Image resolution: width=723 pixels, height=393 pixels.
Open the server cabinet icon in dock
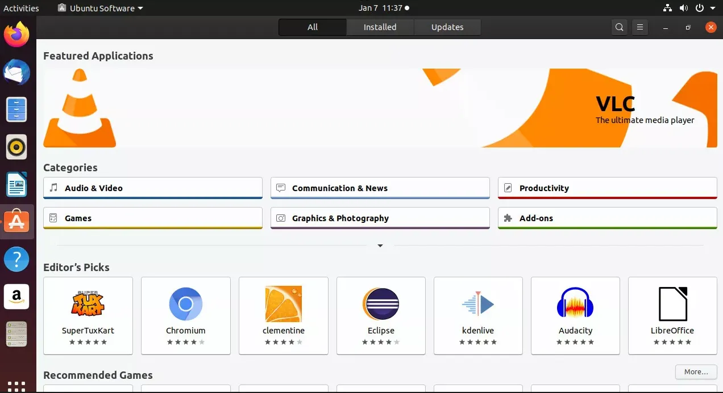16,334
